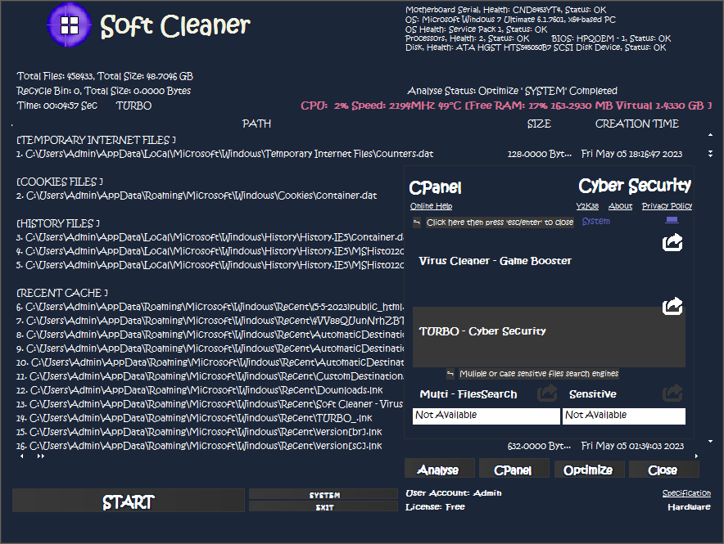Screen dimensions: 724x544
Task: Open the About link
Action: click(620, 206)
